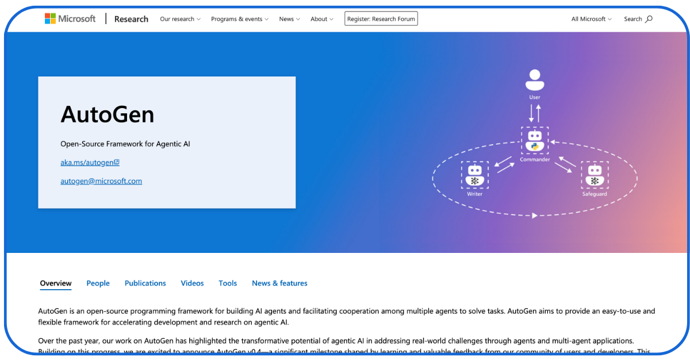Expand the Our research dropdown

click(181, 19)
